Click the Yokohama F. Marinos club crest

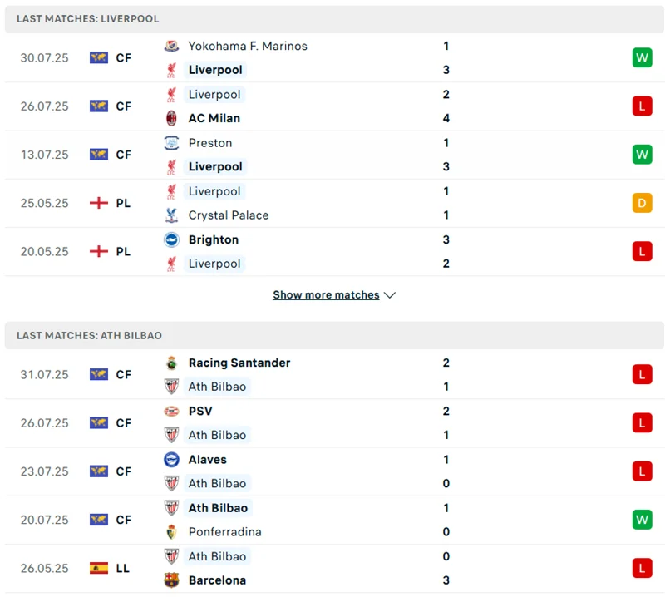tap(171, 47)
